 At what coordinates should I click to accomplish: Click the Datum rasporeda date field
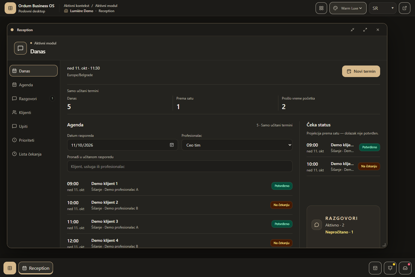pyautogui.click(x=122, y=145)
